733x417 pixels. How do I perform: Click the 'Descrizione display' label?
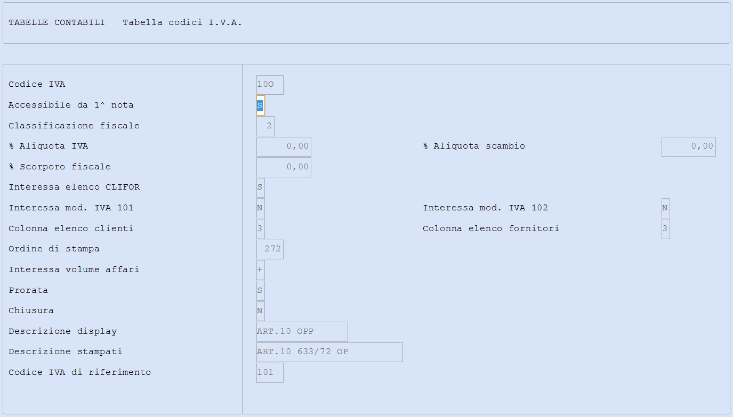tap(62, 332)
